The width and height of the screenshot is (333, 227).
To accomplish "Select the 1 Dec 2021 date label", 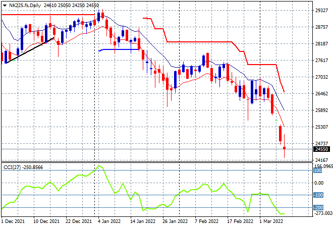I will pos(13,221).
